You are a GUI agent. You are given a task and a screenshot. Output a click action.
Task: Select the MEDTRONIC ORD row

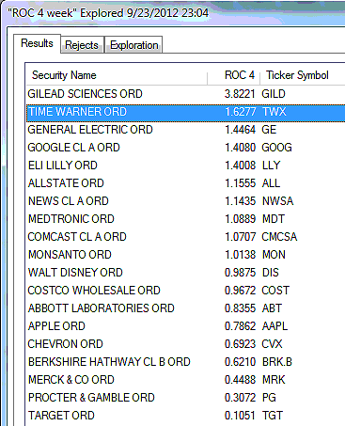click(x=186, y=219)
